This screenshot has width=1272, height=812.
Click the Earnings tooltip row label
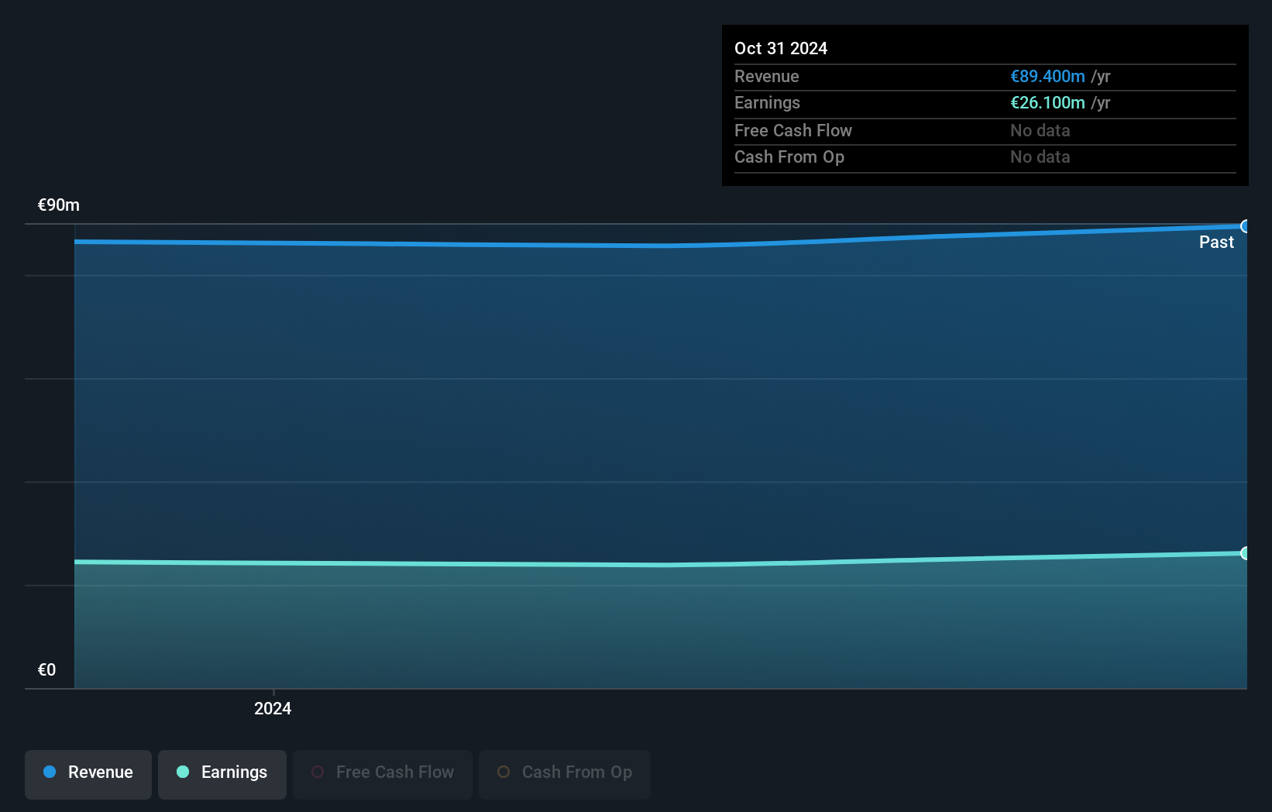767,103
